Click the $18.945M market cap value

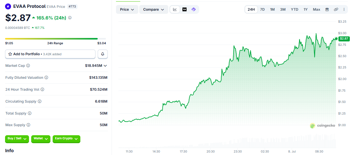(94, 66)
